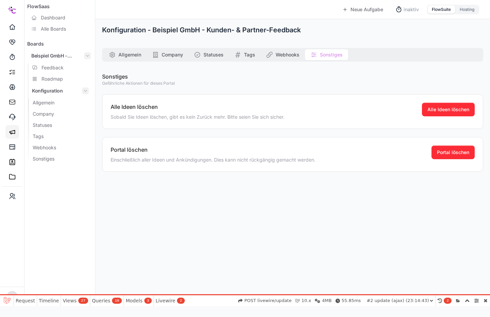
Task: Open the mail envelope icon in the rail
Action: [x=12, y=102]
